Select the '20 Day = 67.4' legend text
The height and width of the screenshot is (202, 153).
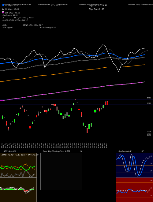pos(11,6)
